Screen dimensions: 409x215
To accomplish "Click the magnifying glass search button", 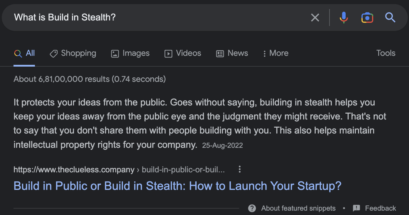I will (x=390, y=18).
